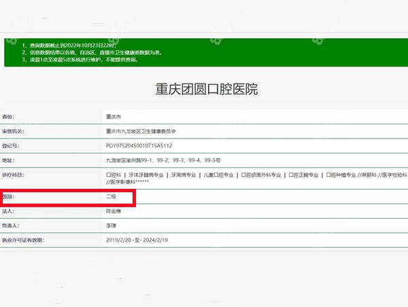Select the 儿童口腔专业 entry
Image resolution: width=408 pixels, height=307 pixels.
coord(218,175)
